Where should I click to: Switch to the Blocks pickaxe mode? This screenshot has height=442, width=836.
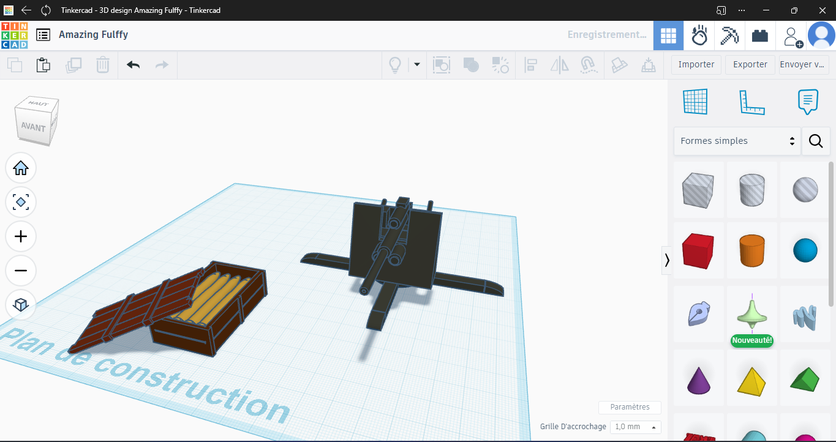[x=729, y=36]
